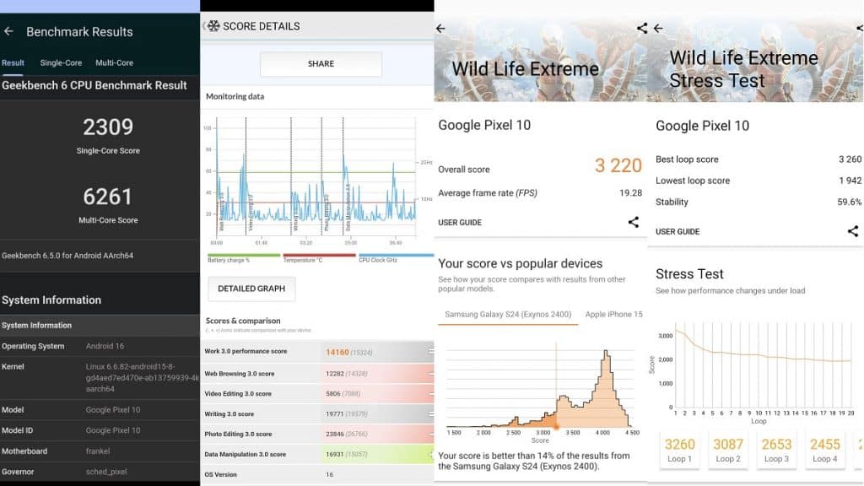864x486 pixels.
Task: Tap the back chevron beside SCORE DETAILS
Action: coord(204,26)
